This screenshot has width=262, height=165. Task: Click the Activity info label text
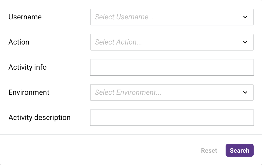pyautogui.click(x=28, y=67)
